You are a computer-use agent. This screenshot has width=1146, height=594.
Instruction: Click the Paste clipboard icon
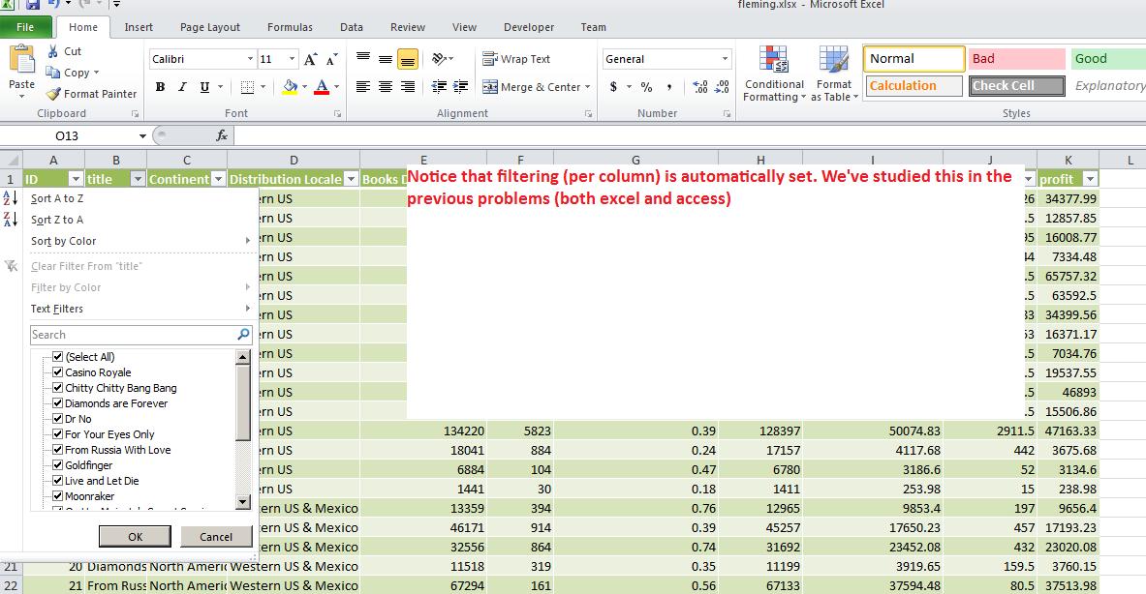click(21, 59)
